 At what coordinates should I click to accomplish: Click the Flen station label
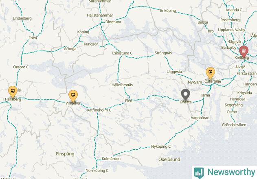point(129,101)
